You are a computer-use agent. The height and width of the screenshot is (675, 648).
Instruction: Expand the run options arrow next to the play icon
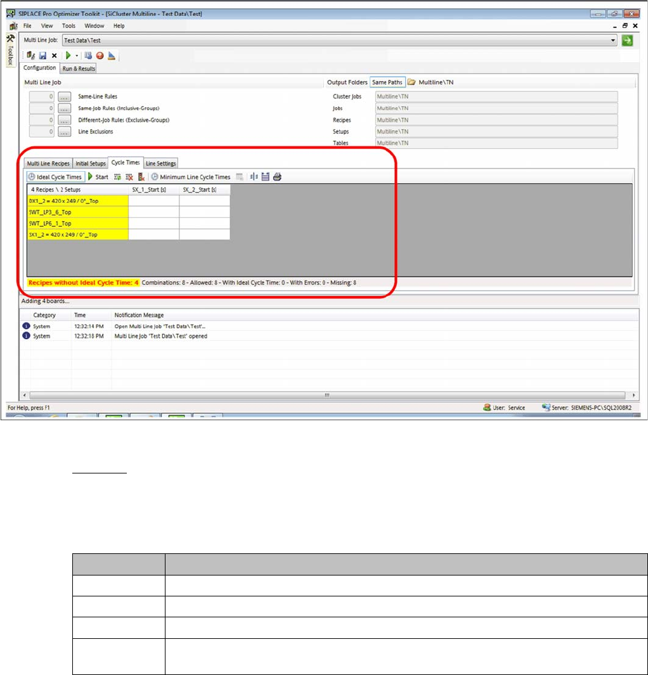(77, 56)
